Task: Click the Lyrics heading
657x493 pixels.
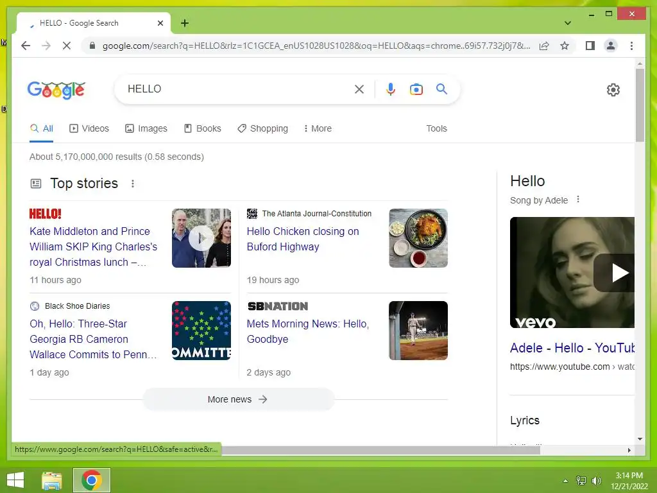Action: tap(525, 420)
